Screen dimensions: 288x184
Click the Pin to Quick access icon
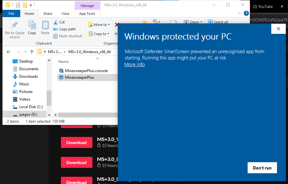point(15,25)
